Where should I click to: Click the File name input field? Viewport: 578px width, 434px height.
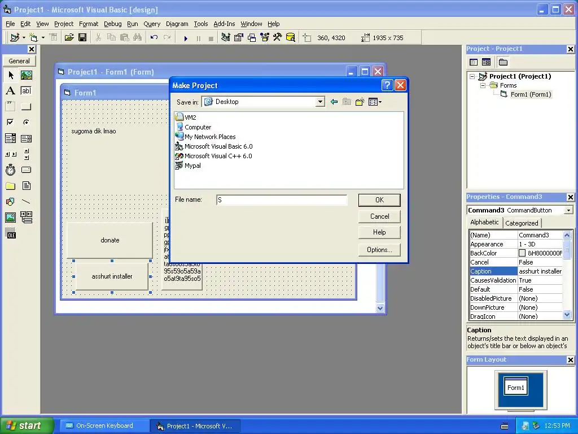pyautogui.click(x=282, y=200)
